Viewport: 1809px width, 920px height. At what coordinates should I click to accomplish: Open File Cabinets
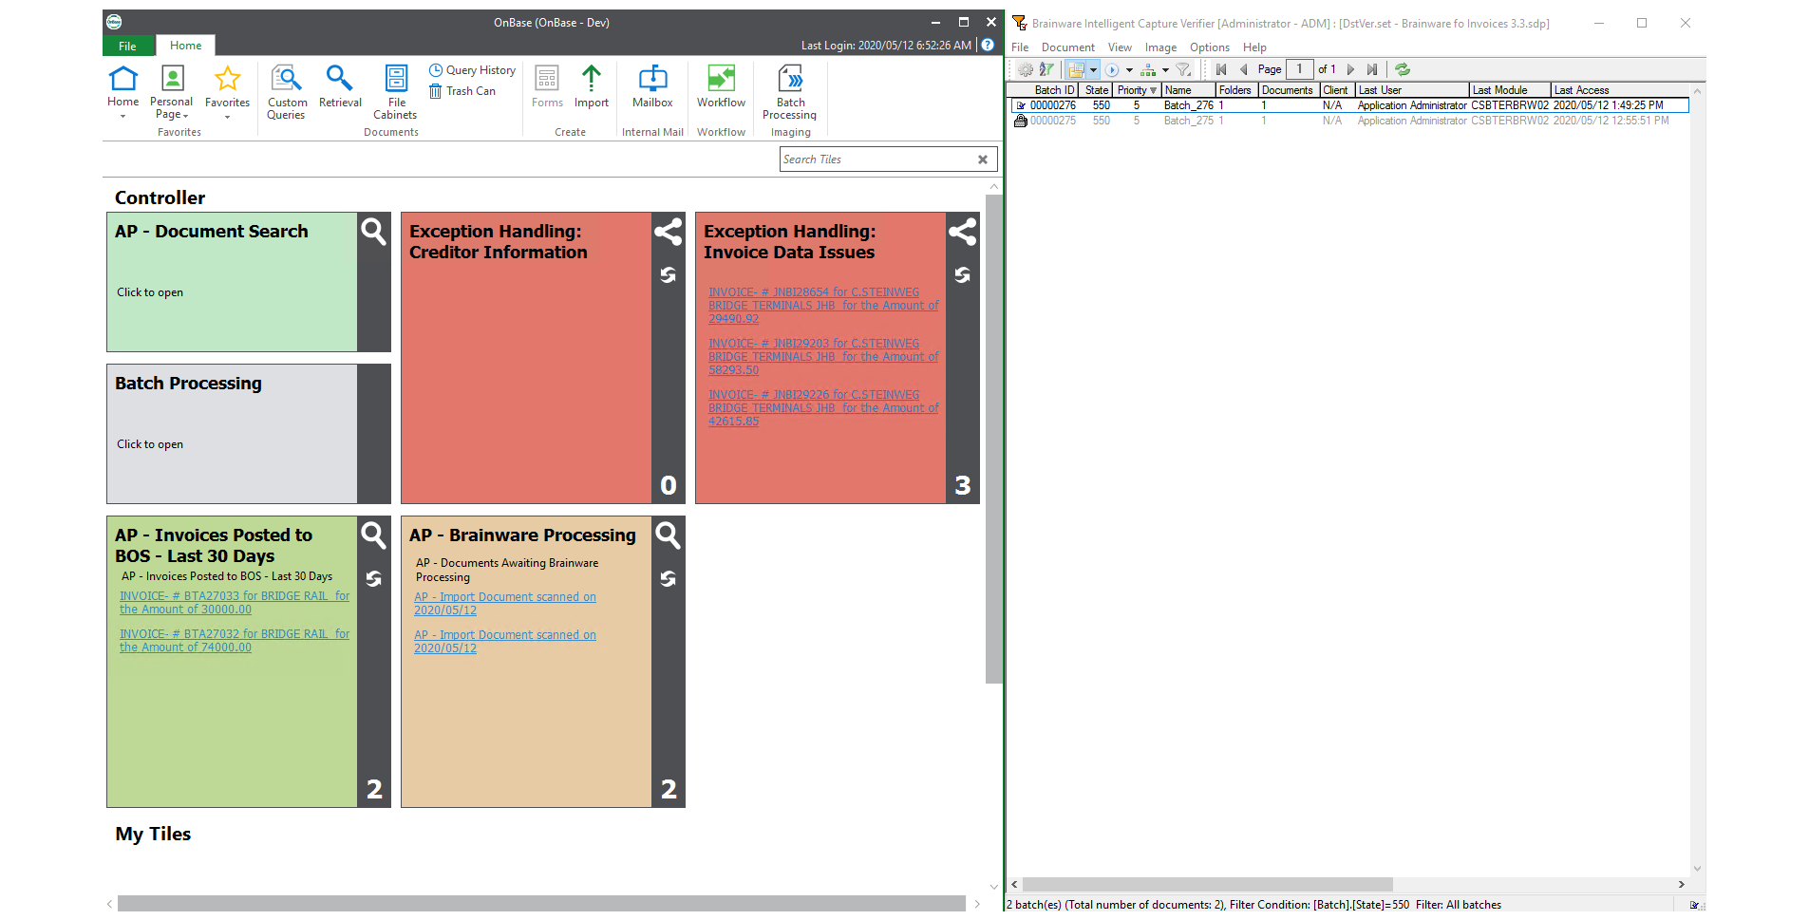pyautogui.click(x=396, y=92)
